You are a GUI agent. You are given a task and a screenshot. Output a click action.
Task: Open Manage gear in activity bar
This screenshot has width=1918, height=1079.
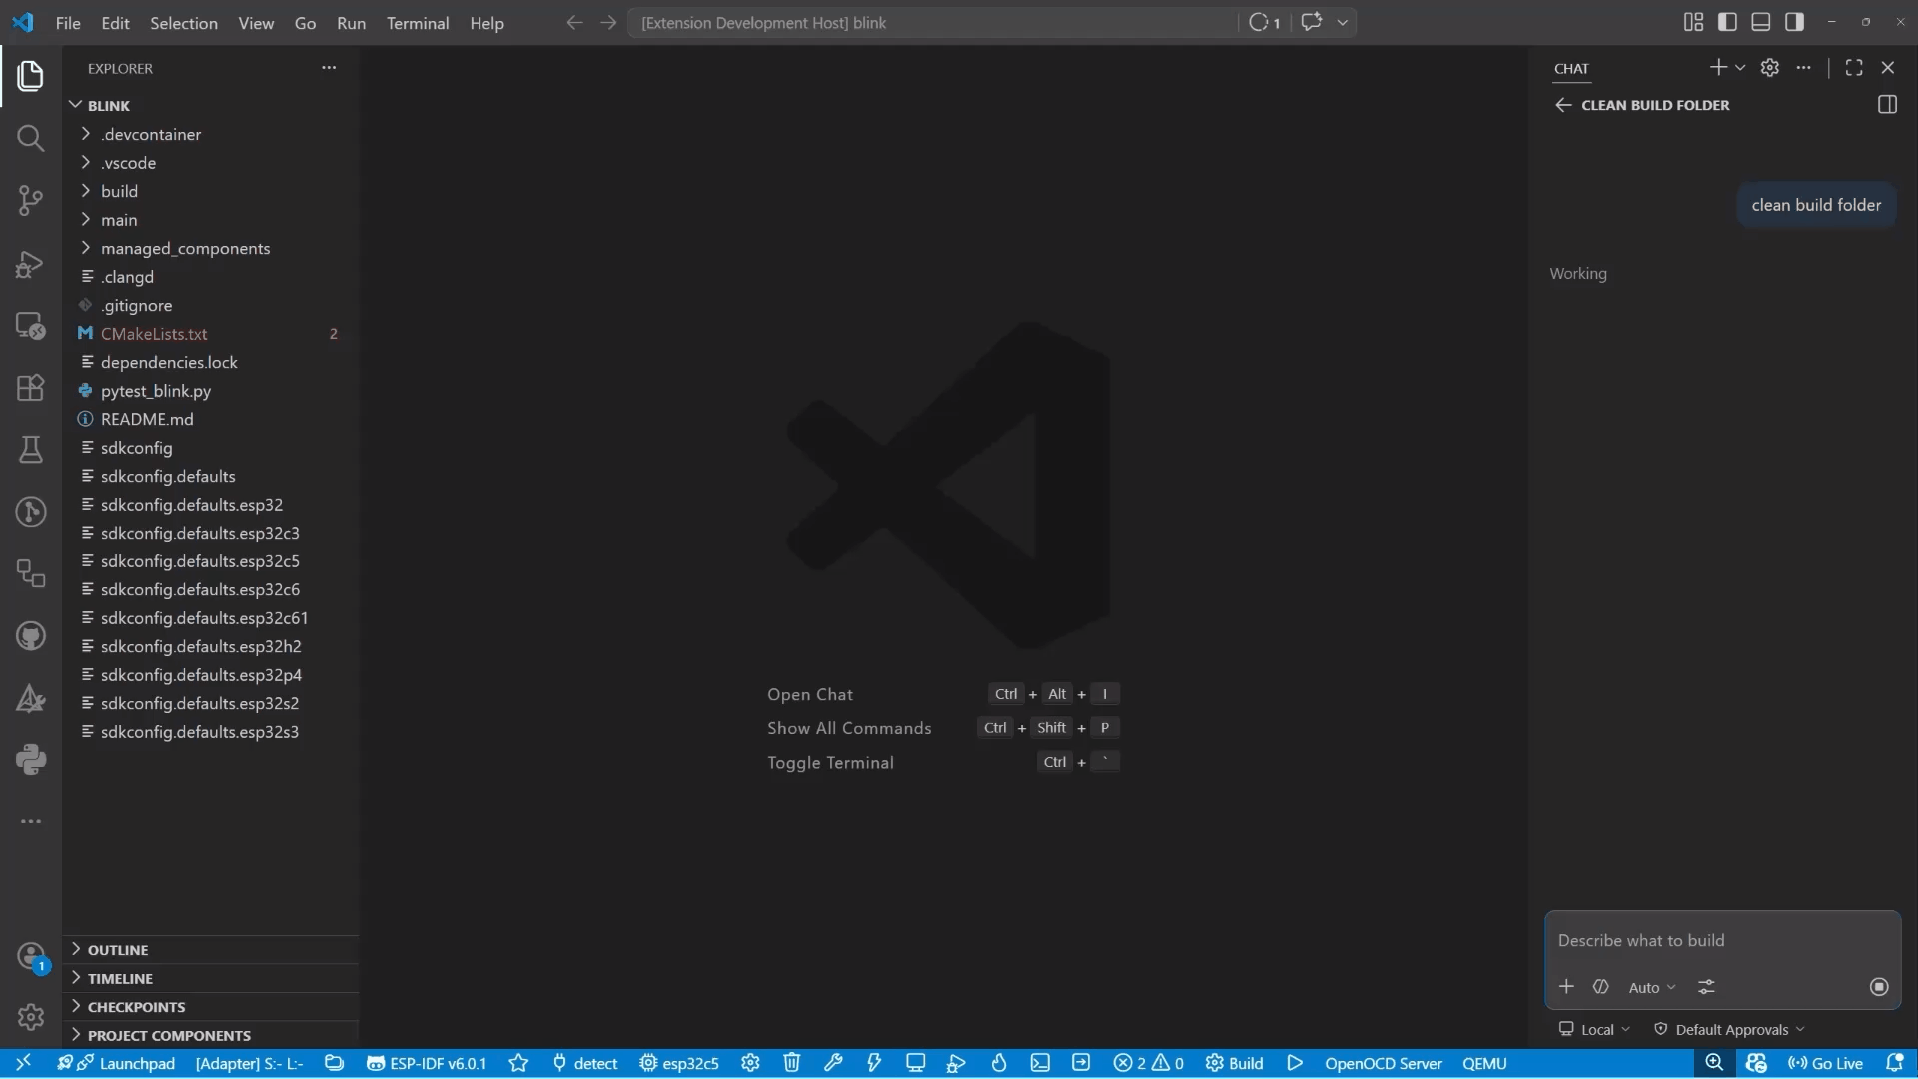(31, 1017)
